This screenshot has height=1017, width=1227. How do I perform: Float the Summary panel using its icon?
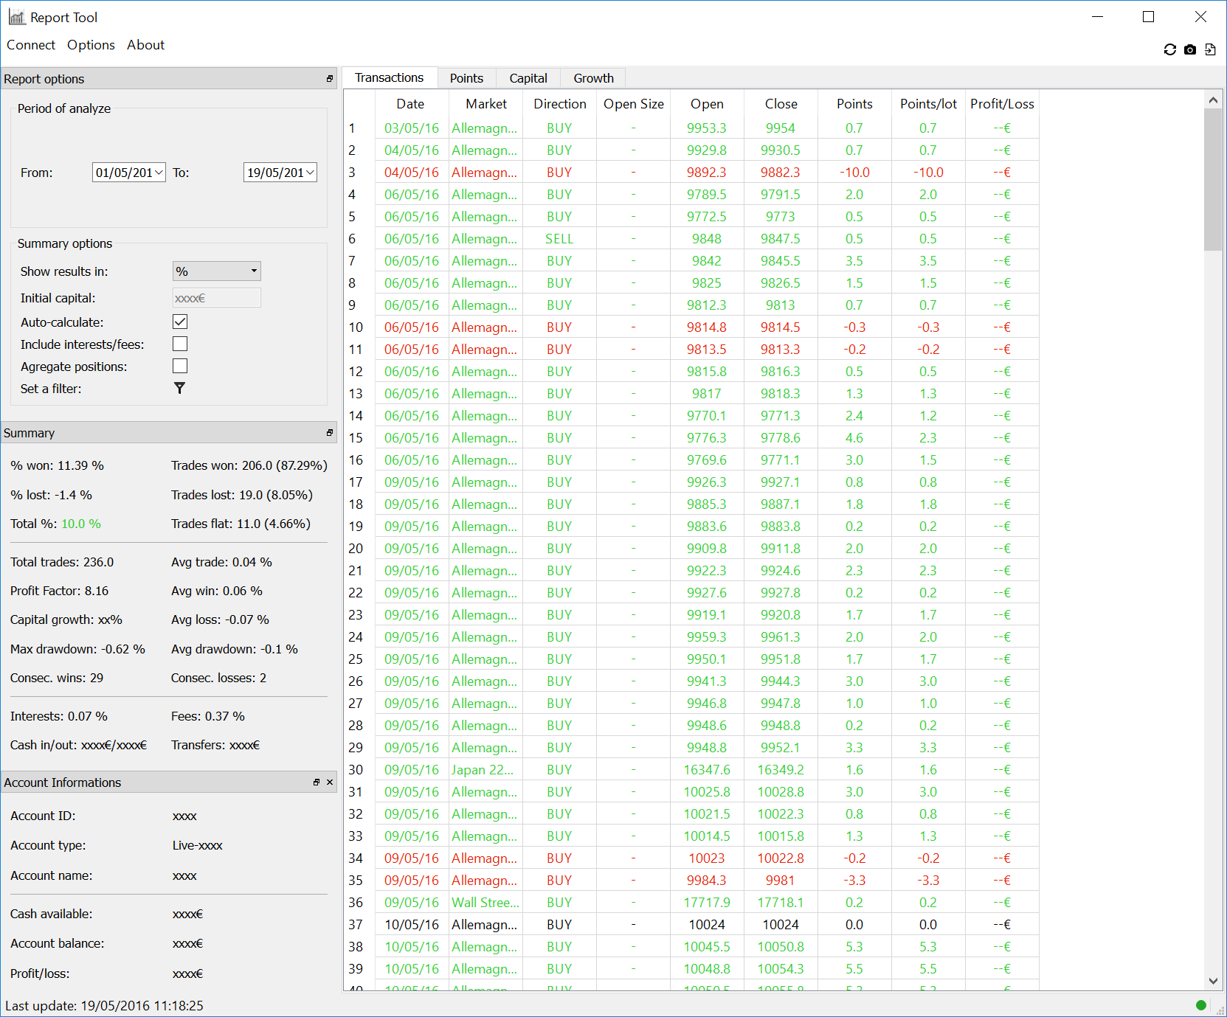tap(330, 433)
